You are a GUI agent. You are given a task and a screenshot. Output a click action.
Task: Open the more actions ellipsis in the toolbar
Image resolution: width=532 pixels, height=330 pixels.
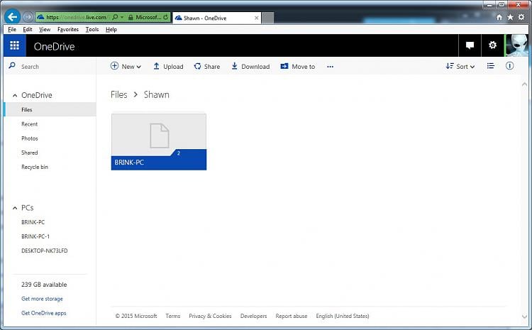pos(330,67)
